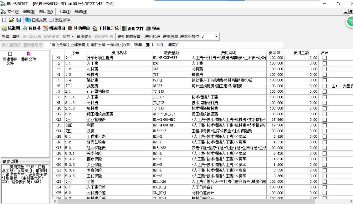Switch to 预算书 tab
This screenshot has width=353, height=204.
pyautogui.click(x=31, y=28)
